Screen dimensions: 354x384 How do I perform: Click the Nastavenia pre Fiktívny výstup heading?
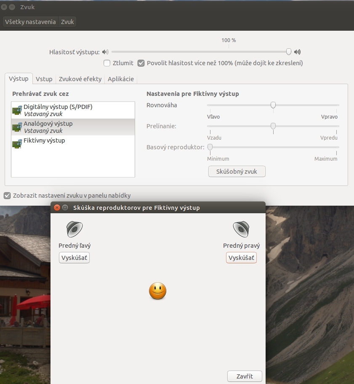pyautogui.click(x=193, y=94)
